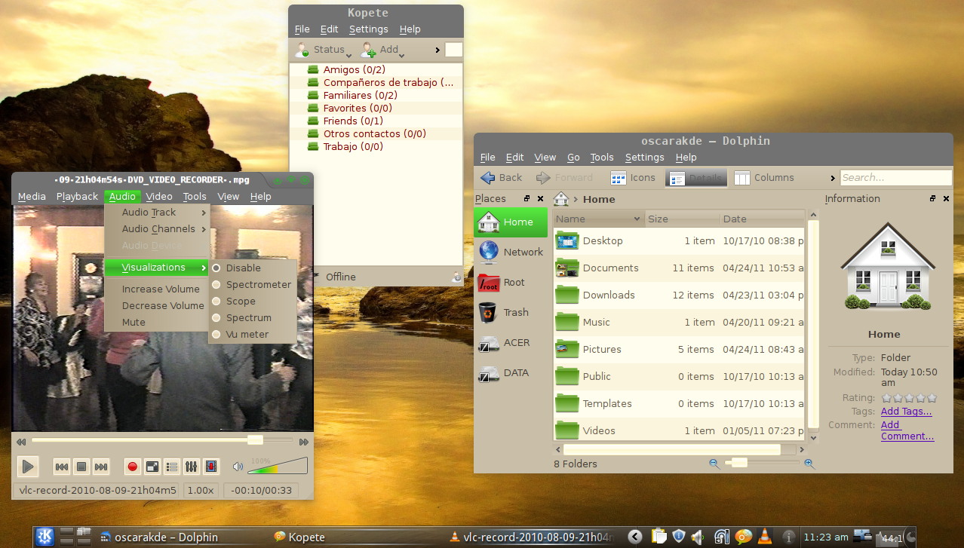This screenshot has width=964, height=548.
Task: Go Back in Dolphin
Action: click(x=501, y=178)
